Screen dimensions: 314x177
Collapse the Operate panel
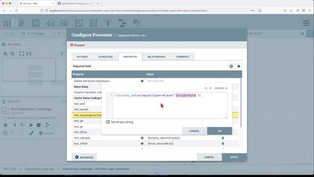coord(64,101)
